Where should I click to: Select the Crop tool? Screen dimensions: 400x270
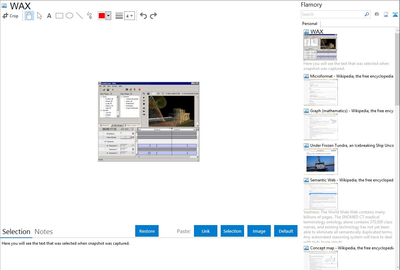[10, 16]
